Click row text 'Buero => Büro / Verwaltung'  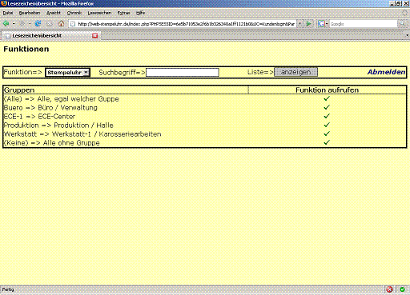click(x=50, y=108)
